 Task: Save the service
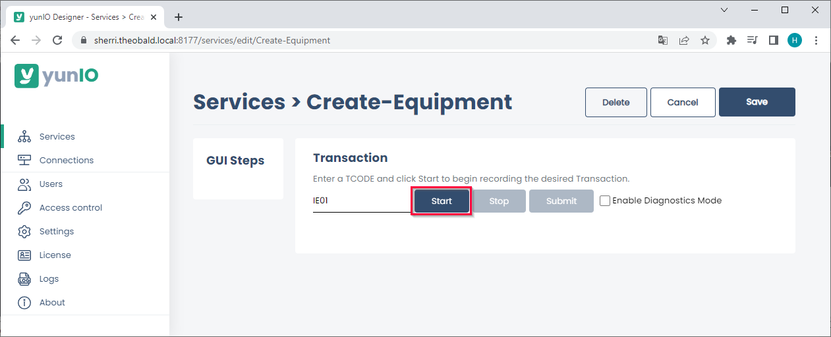pos(757,102)
